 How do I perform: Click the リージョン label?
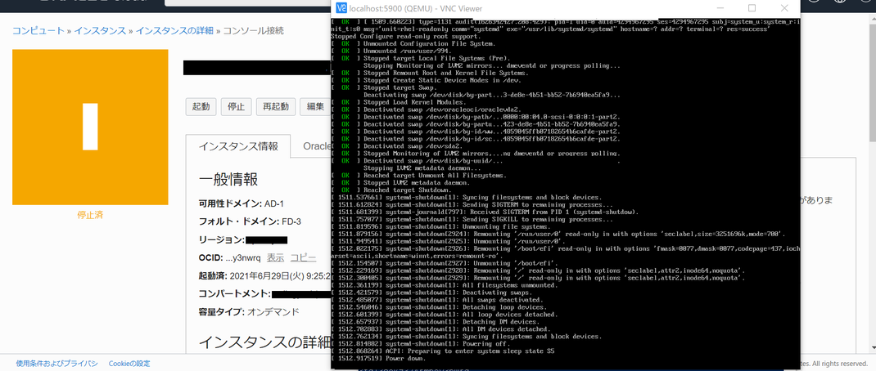[x=222, y=240]
